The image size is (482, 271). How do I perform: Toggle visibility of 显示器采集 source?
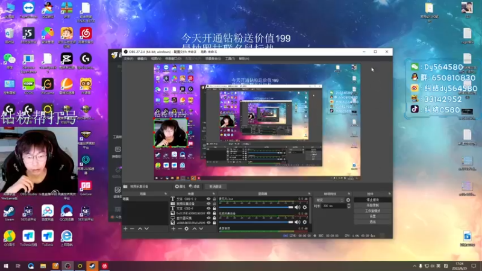pos(208,218)
